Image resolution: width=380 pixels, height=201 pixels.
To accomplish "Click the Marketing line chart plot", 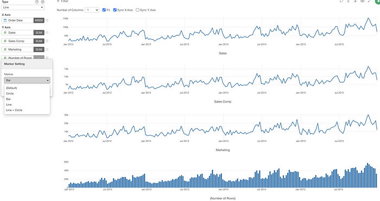I will (x=223, y=126).
